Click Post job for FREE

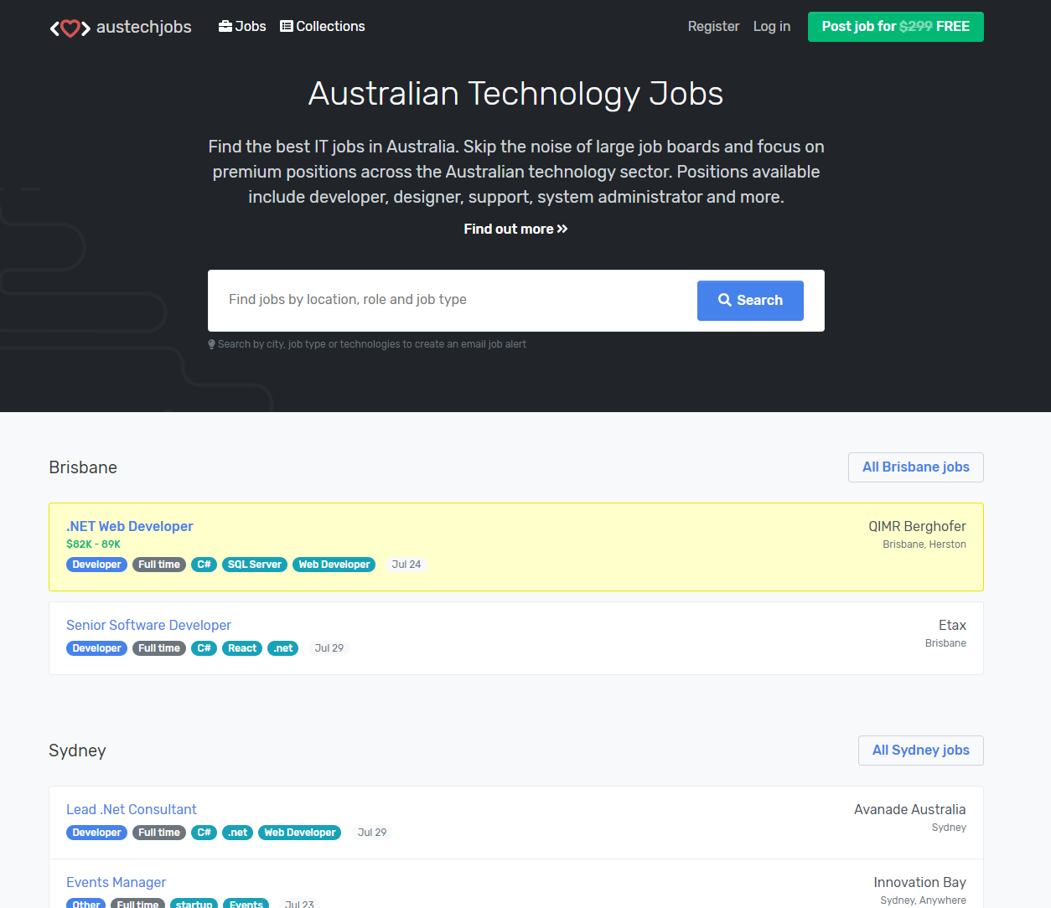(895, 26)
